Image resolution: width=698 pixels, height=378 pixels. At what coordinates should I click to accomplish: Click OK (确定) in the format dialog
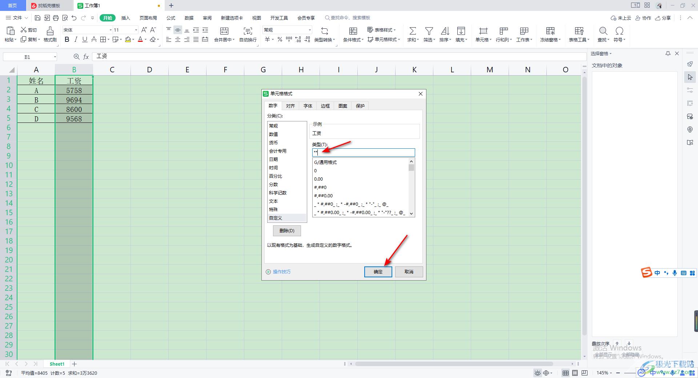pyautogui.click(x=378, y=272)
